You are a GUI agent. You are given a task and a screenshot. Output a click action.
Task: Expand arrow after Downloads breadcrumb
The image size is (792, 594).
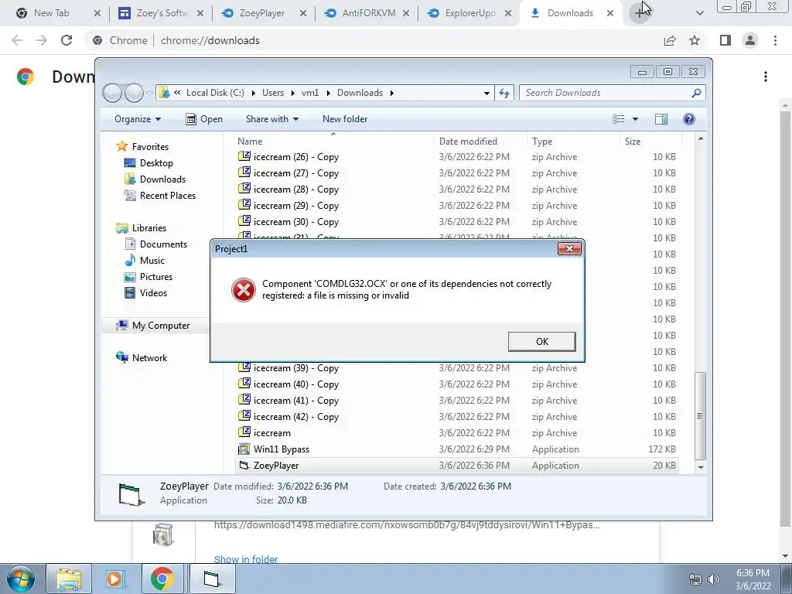(x=391, y=93)
